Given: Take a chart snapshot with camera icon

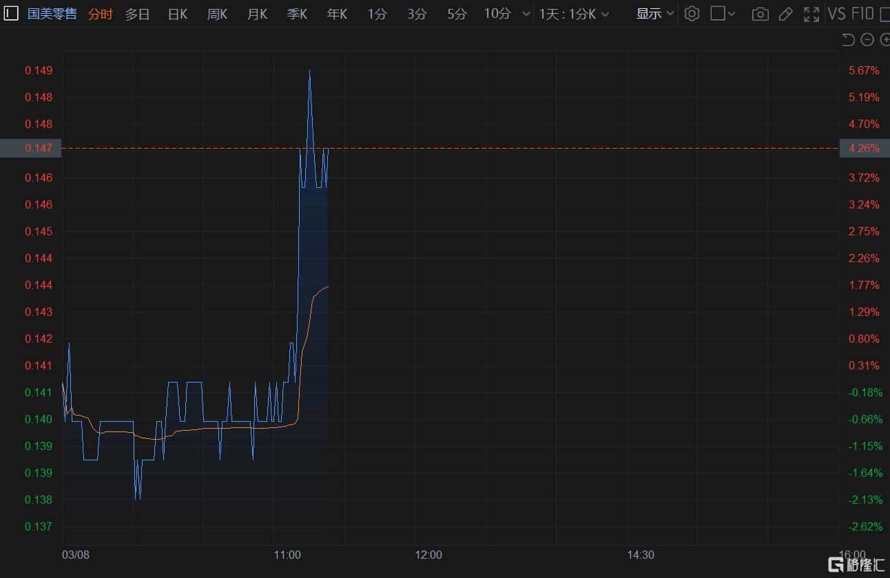Looking at the screenshot, I should pos(760,14).
